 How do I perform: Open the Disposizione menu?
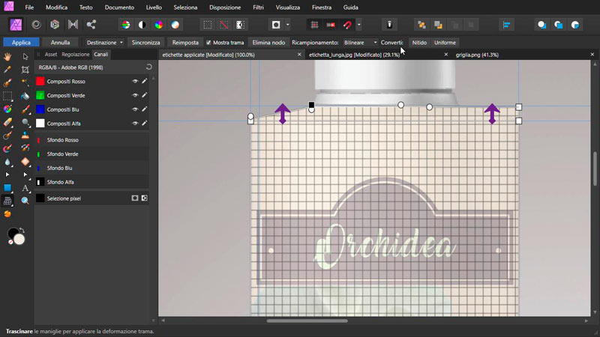click(225, 7)
